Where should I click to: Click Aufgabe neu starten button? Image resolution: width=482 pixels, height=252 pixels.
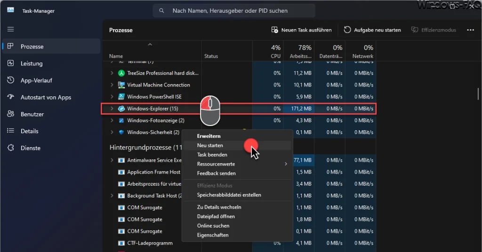point(372,30)
